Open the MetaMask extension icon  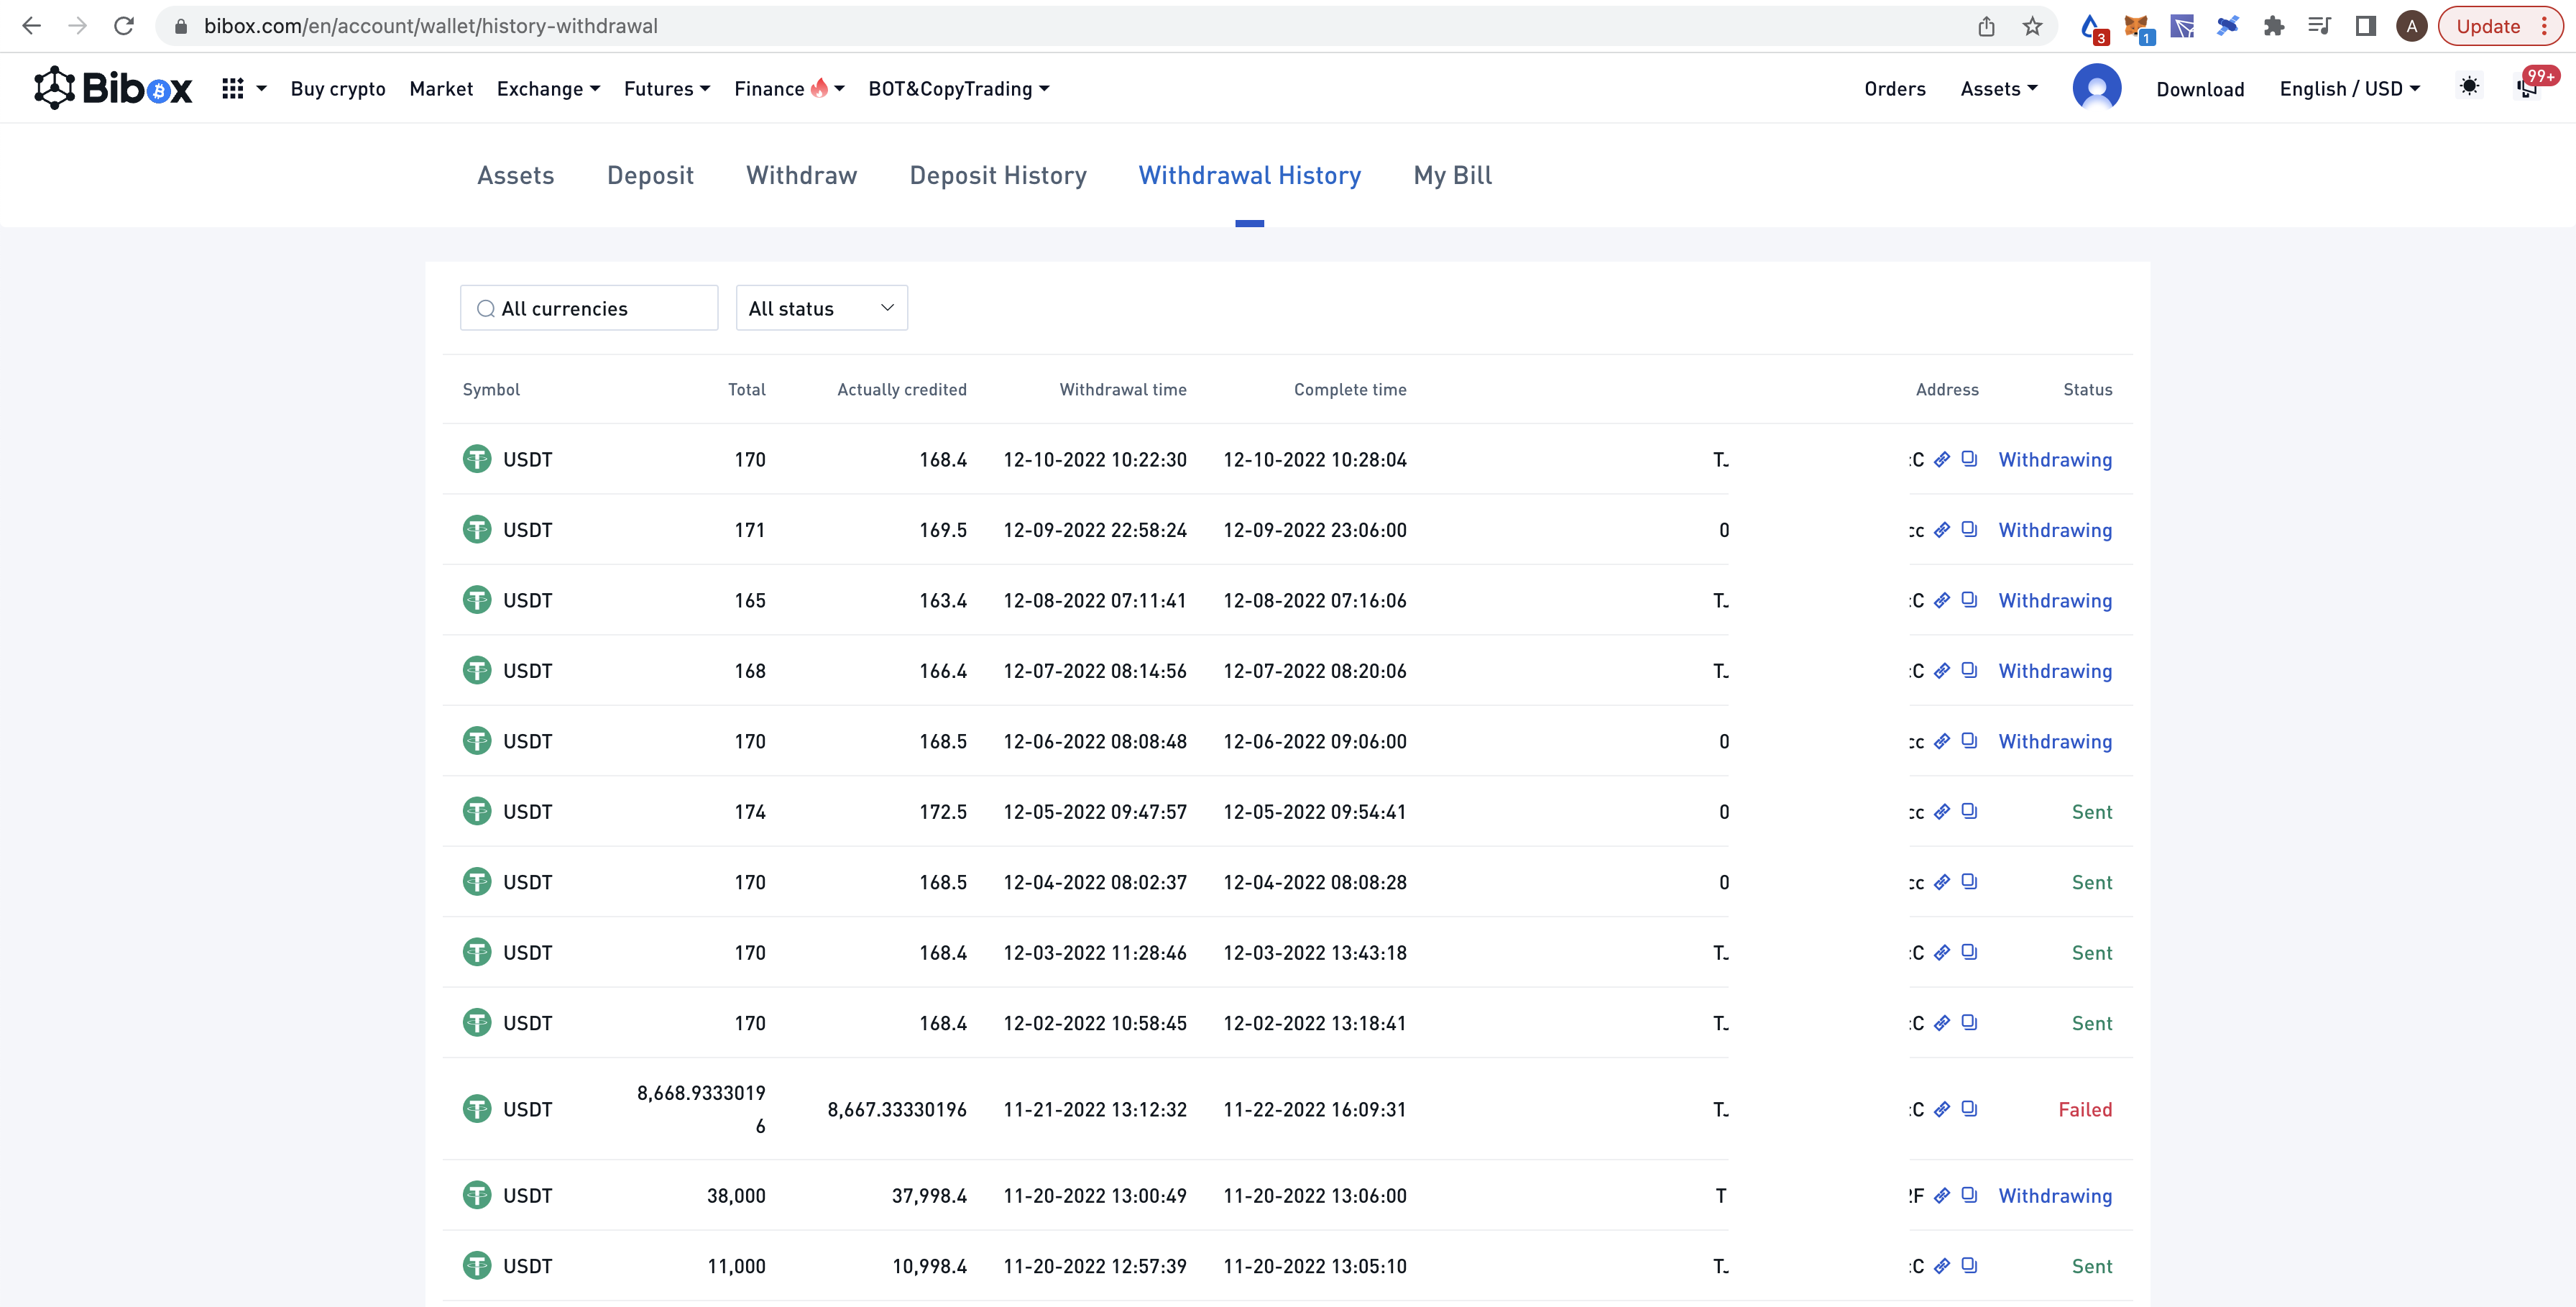2137,26
